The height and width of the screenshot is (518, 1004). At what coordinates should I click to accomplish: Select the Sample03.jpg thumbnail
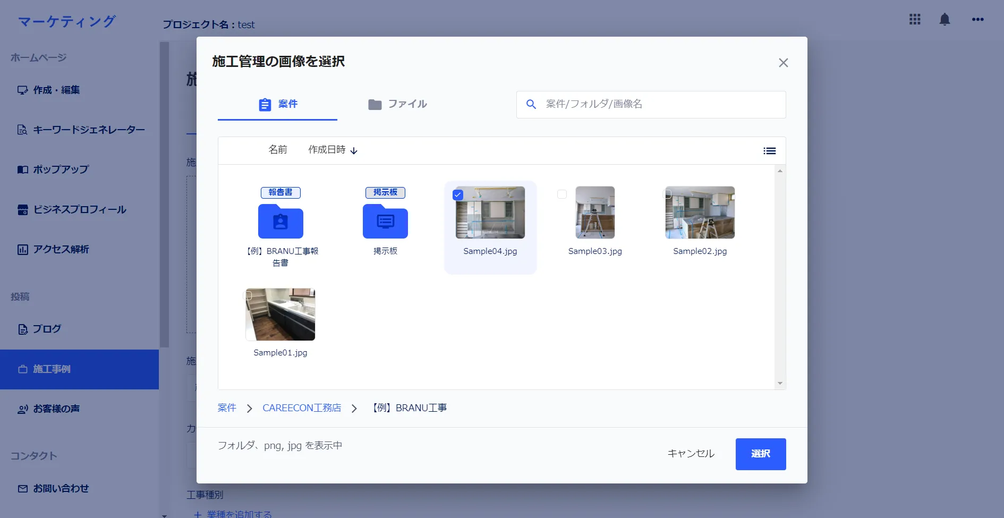coord(595,213)
